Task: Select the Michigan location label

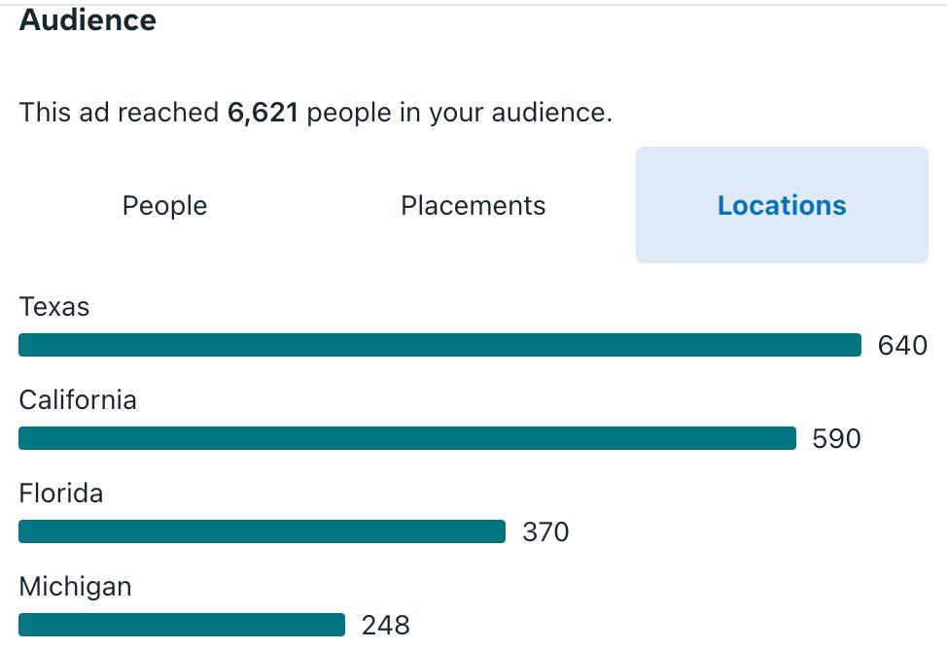Action: click(x=76, y=588)
